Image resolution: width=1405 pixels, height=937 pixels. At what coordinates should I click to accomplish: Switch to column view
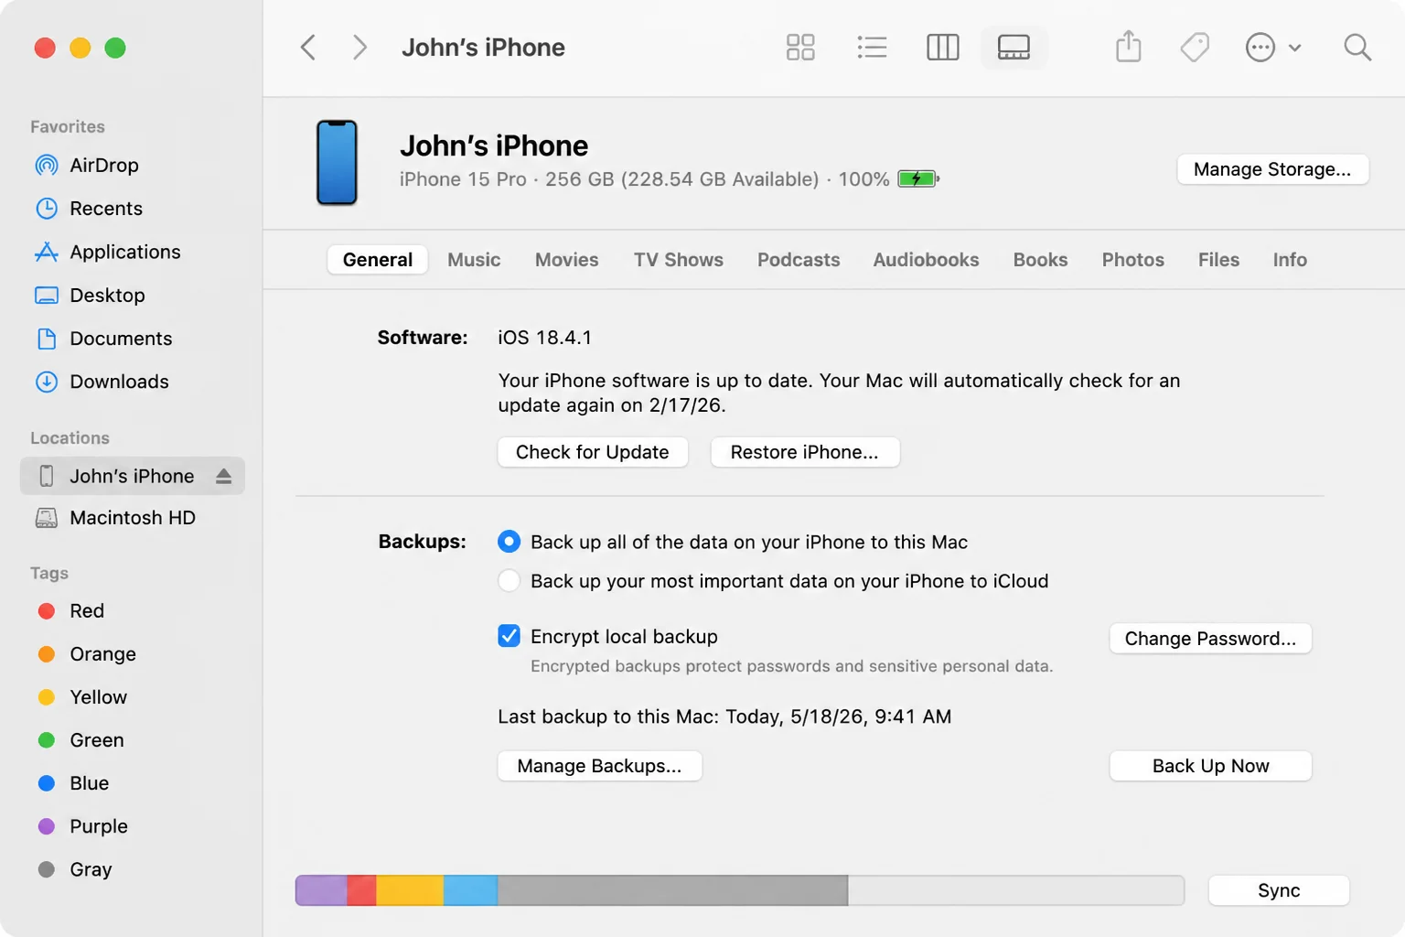(942, 48)
